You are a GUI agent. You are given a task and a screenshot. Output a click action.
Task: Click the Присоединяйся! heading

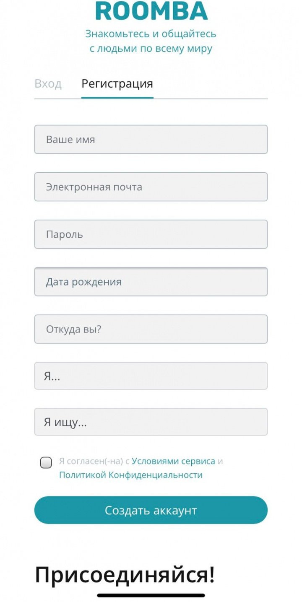point(125,575)
